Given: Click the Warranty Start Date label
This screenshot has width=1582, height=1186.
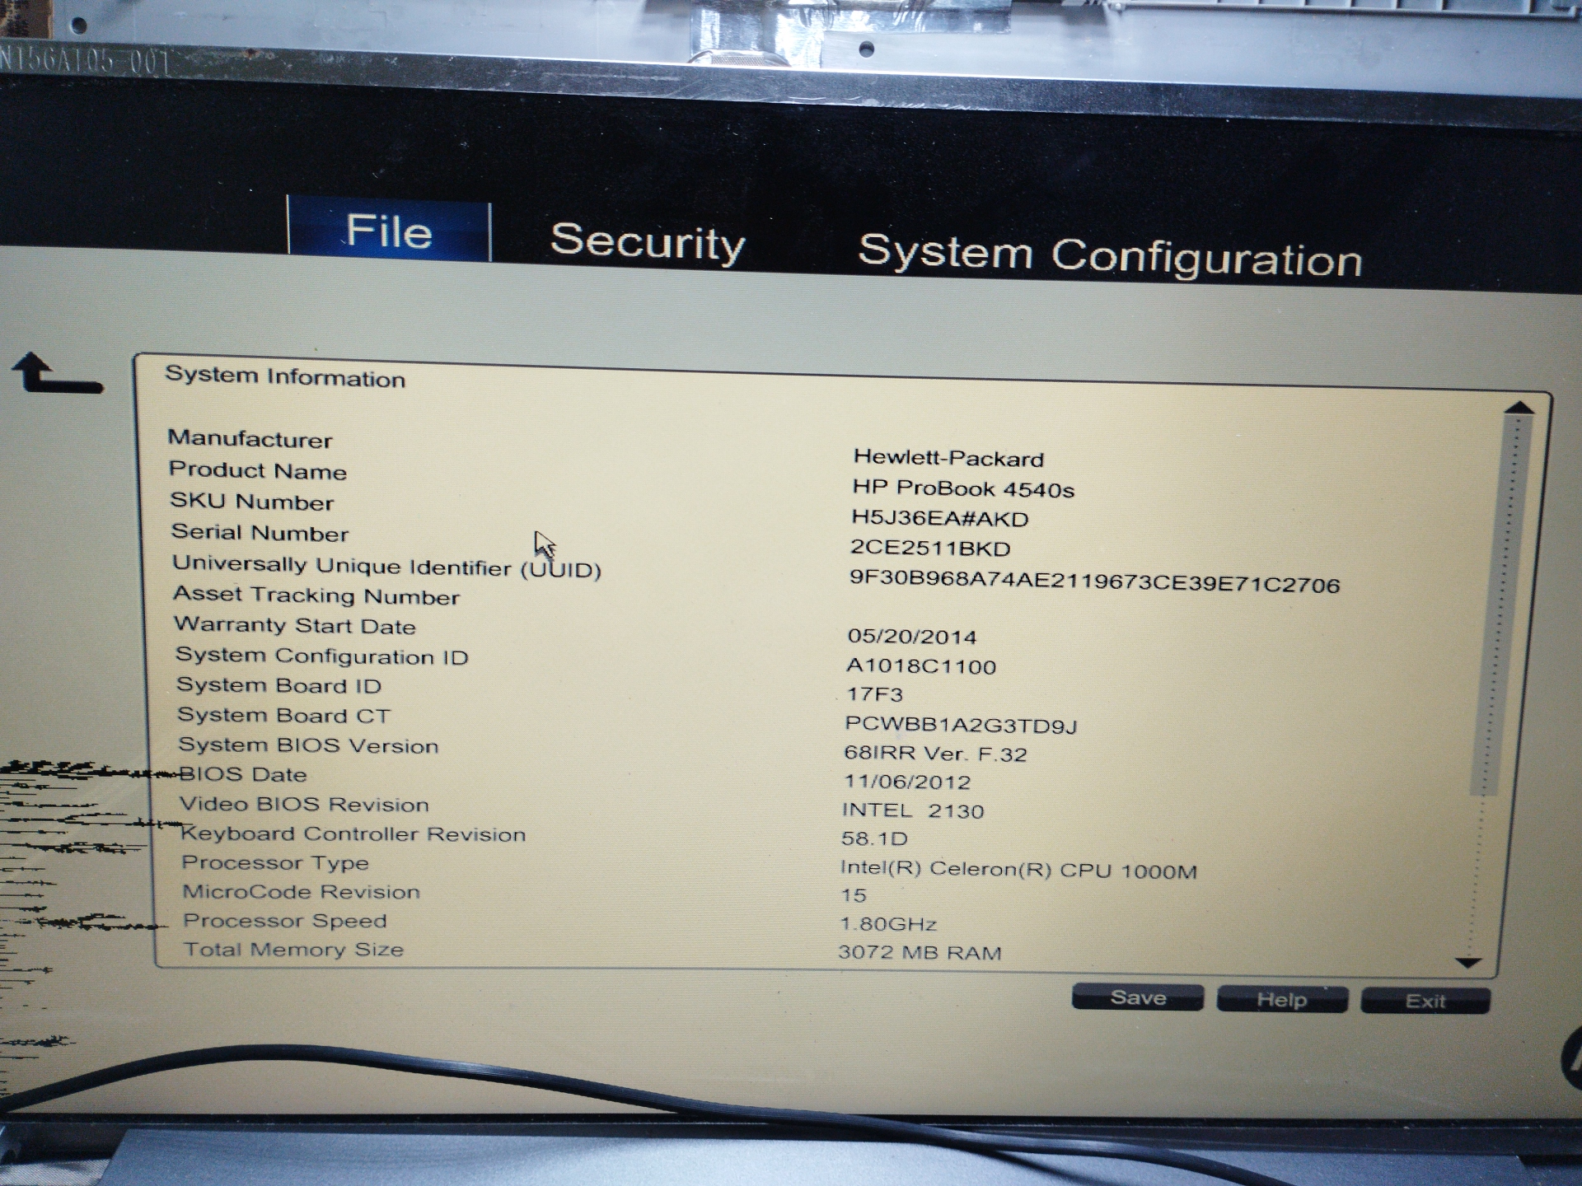Looking at the screenshot, I should click(295, 626).
